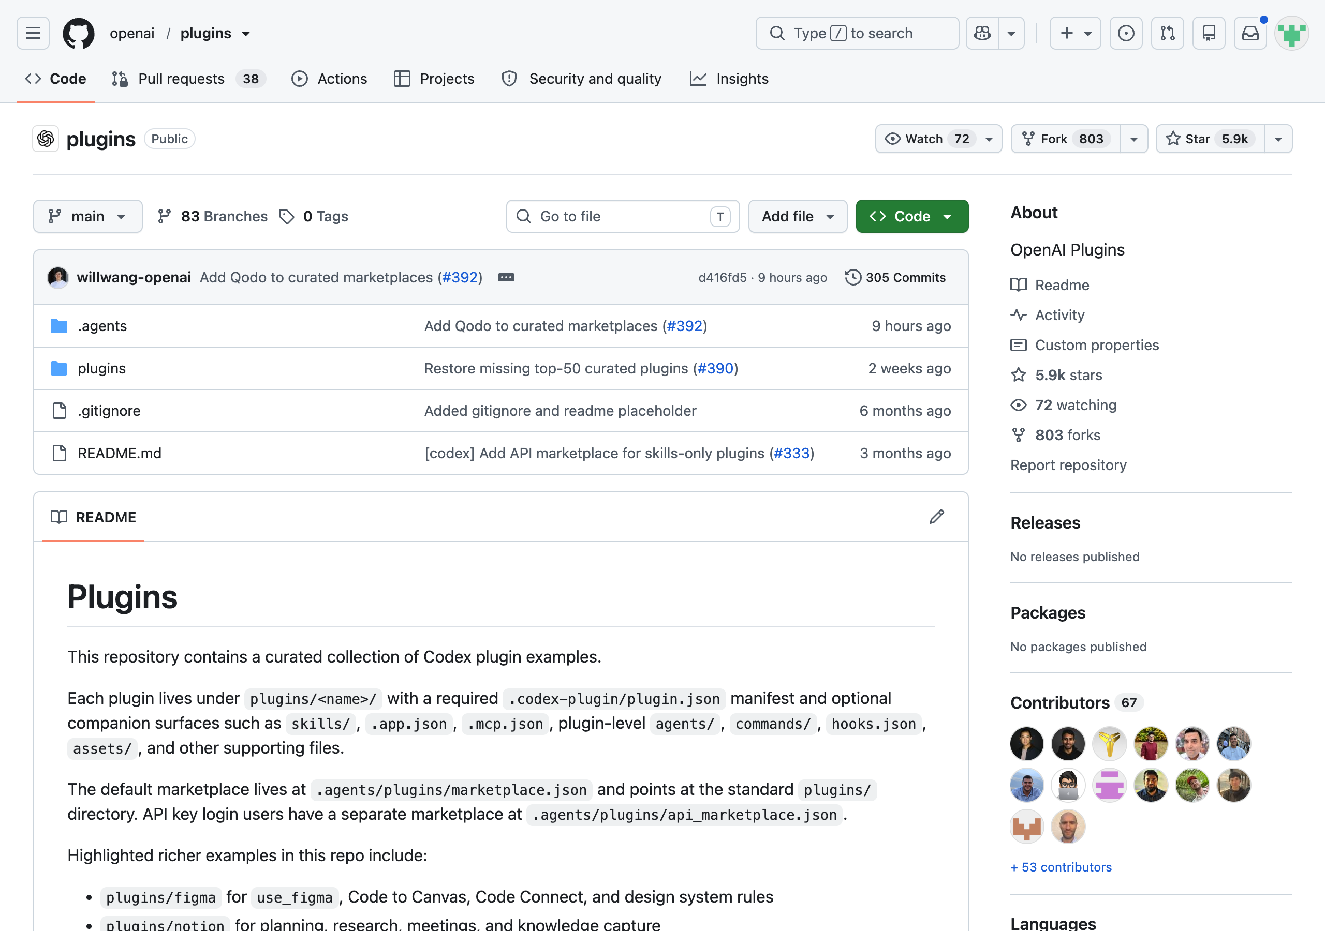Open Custom properties in sidebar
1325x931 pixels.
pos(1085,345)
